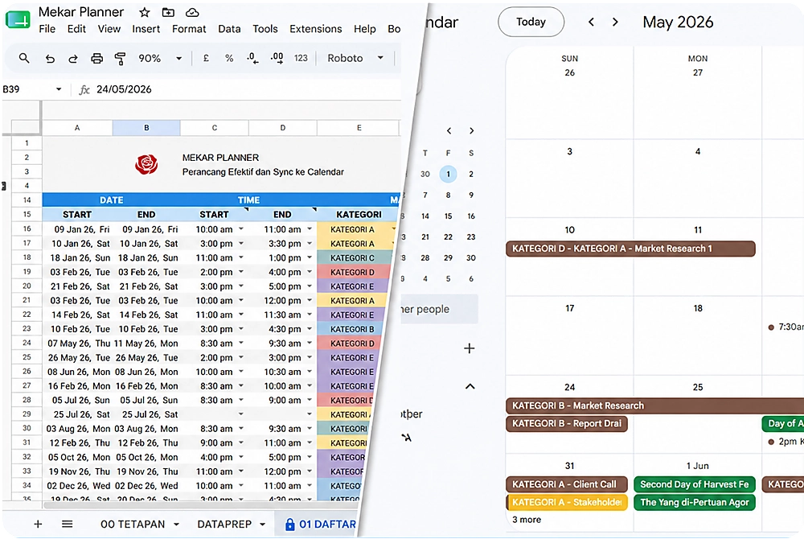Screen dimensions: 804x539
Task: Open DATAPREP sheet tab menu arrow
Action: click(263, 525)
